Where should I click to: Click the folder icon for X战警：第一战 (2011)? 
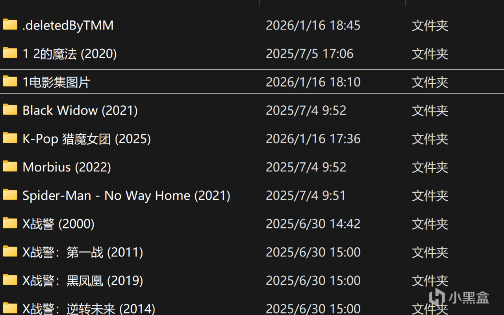[x=10, y=252]
